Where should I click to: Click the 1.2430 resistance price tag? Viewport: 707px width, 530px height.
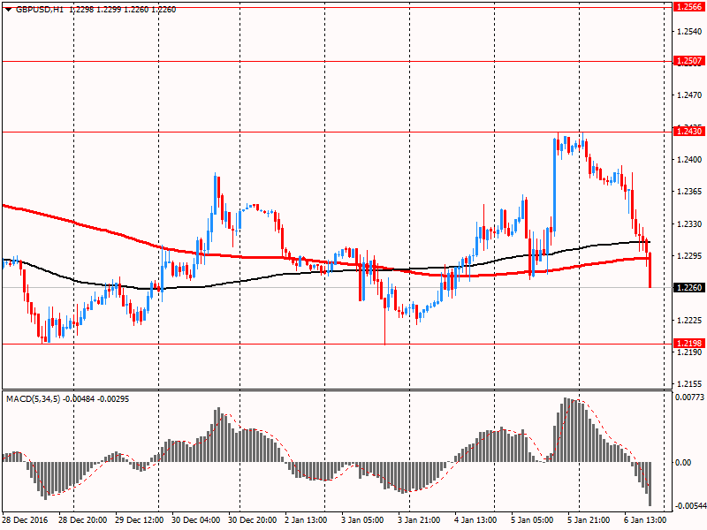pos(687,132)
